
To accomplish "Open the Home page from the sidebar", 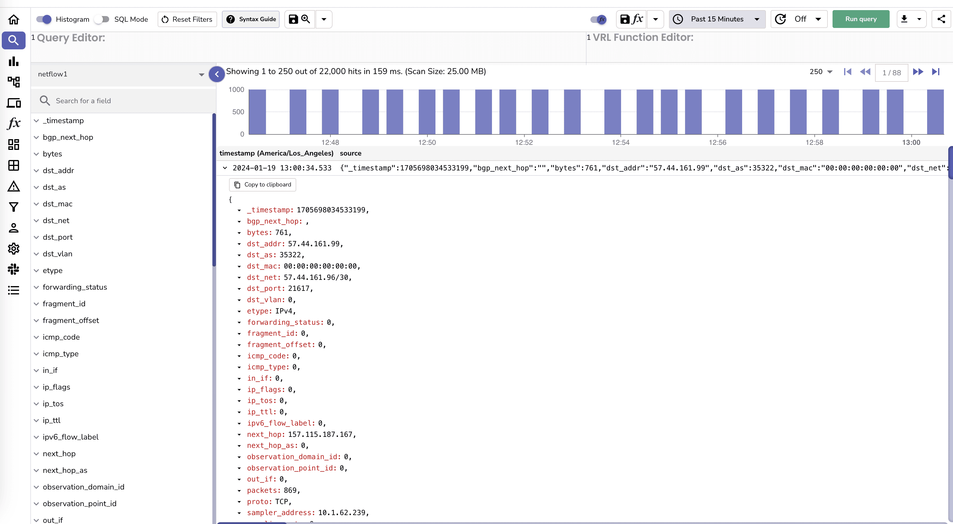I will click(x=13, y=19).
